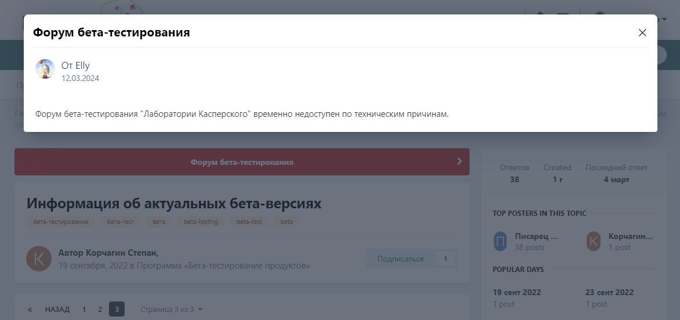Go to page 2 of topic
Viewport: 680px width, 320px height.
100,310
